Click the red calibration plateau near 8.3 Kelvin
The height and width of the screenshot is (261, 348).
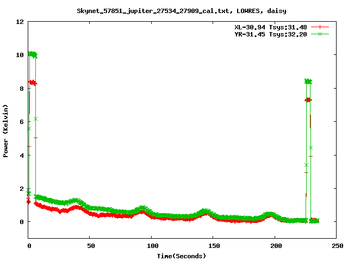click(x=33, y=83)
